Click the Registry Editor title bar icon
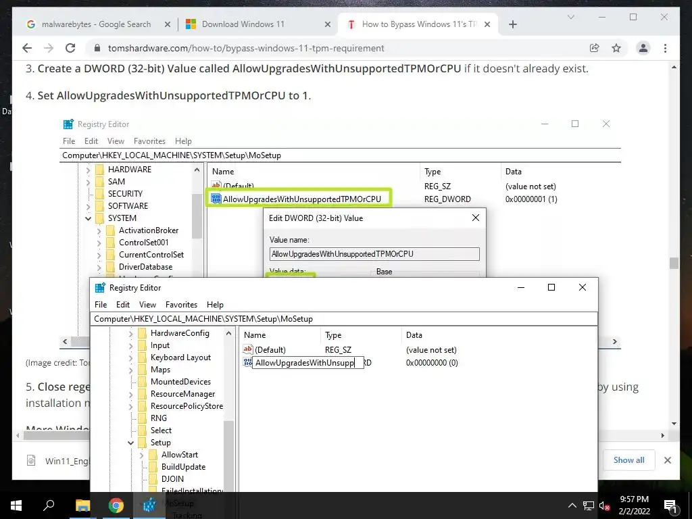The width and height of the screenshot is (692, 519). tap(100, 288)
